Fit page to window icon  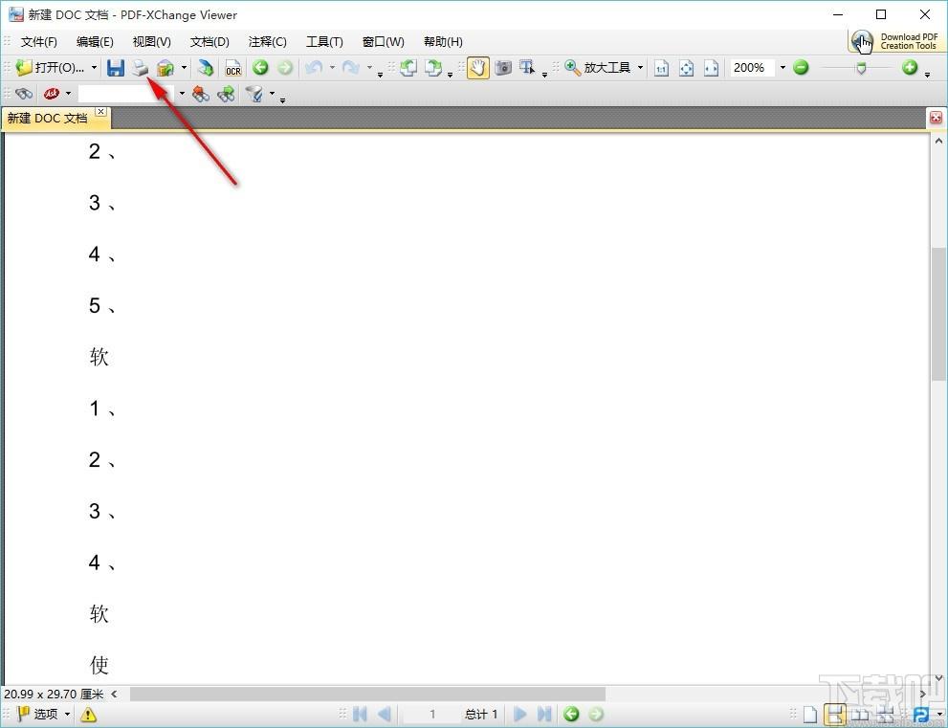686,68
